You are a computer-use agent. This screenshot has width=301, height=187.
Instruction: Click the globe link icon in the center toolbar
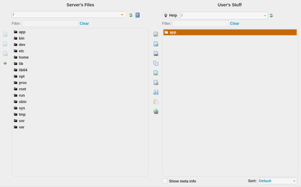point(156,111)
